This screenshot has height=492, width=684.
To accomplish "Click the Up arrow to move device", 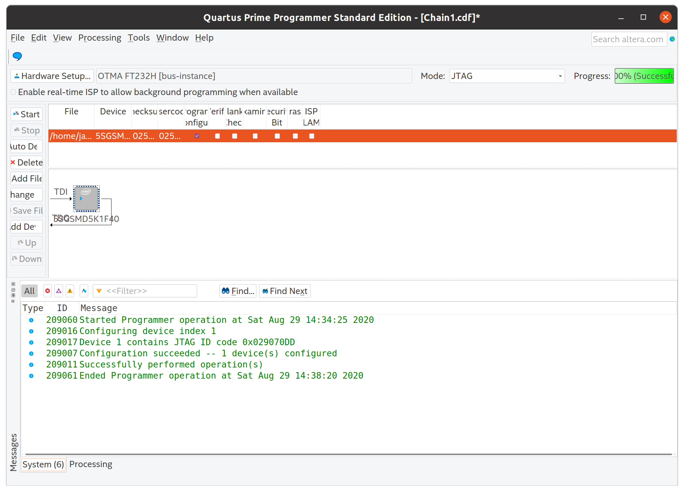I will point(26,243).
